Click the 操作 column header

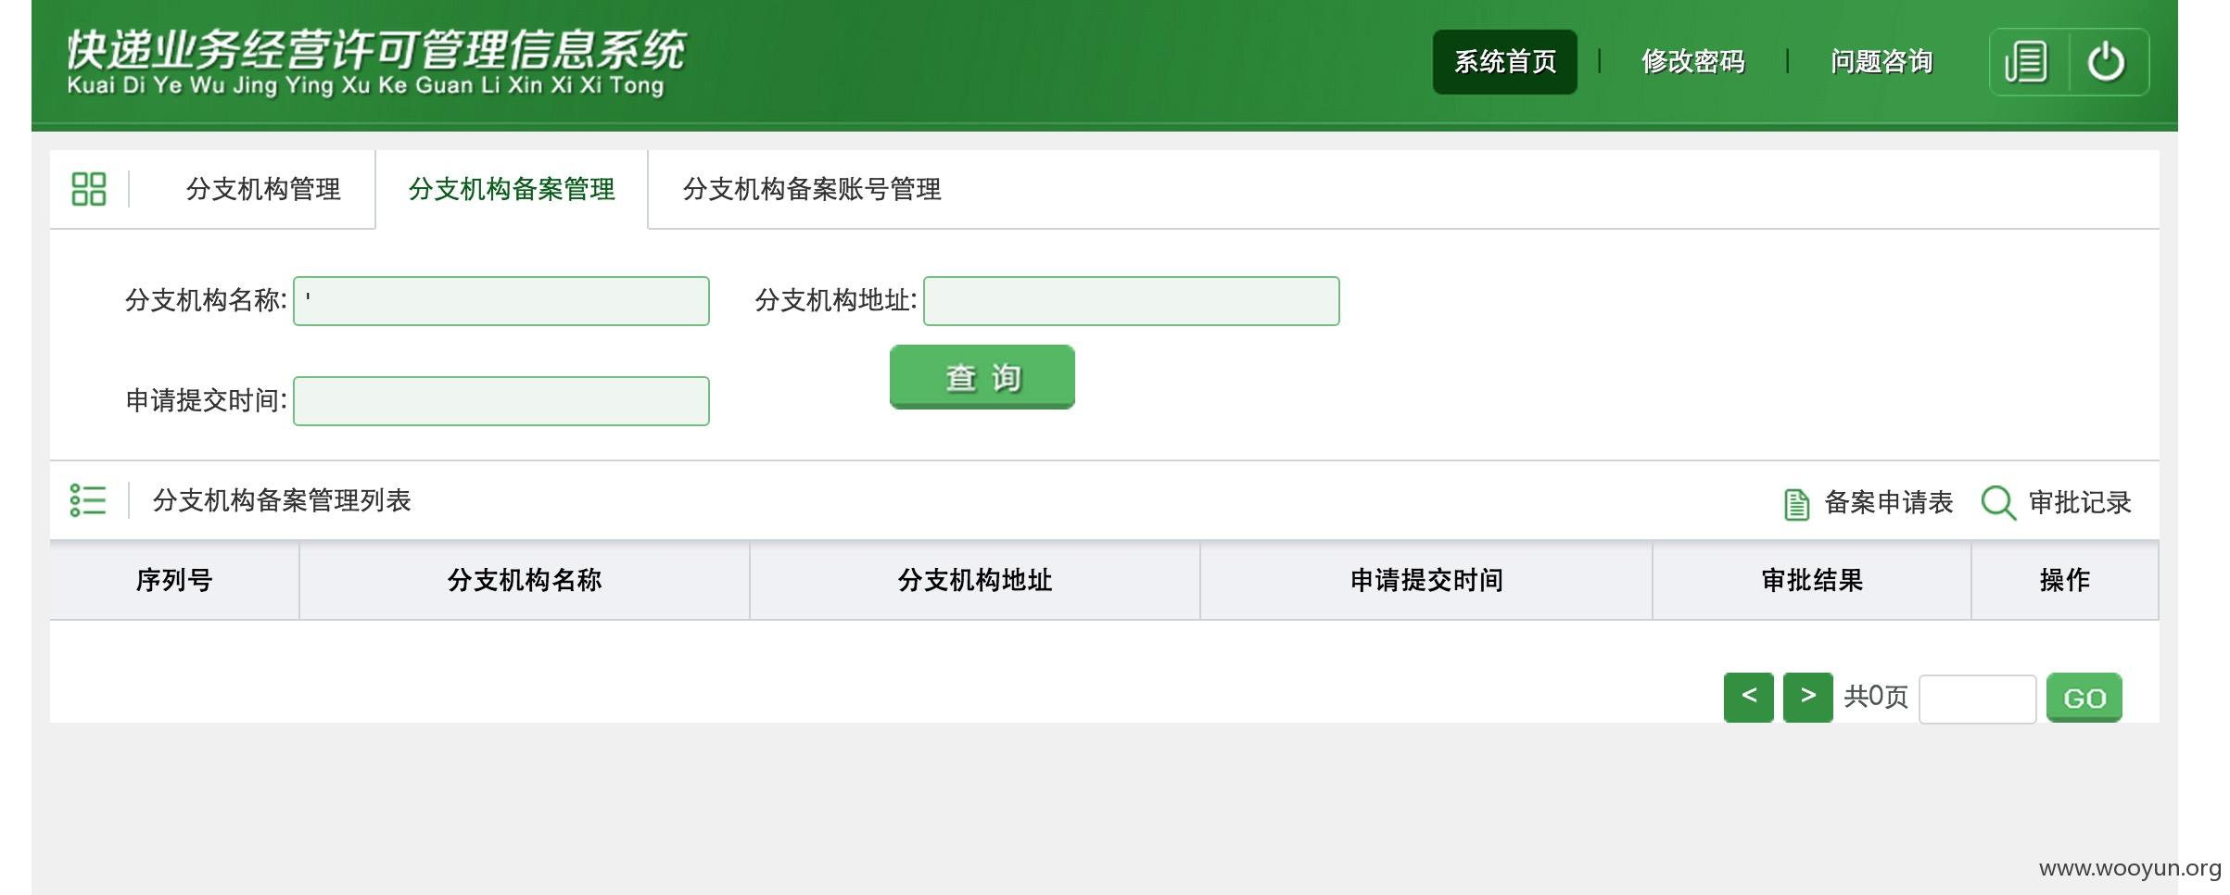2065,581
